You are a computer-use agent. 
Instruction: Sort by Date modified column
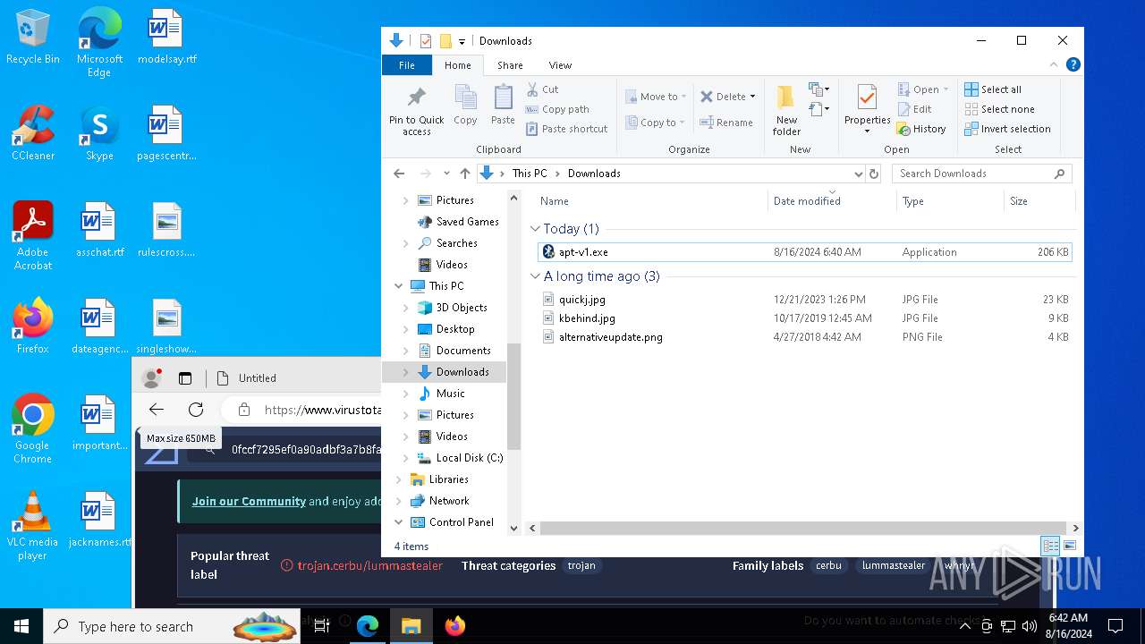(x=832, y=201)
